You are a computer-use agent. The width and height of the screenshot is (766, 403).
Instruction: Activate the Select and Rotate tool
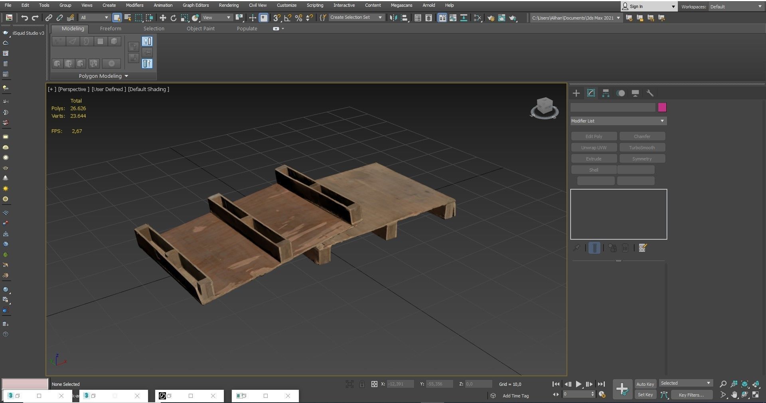click(x=173, y=18)
